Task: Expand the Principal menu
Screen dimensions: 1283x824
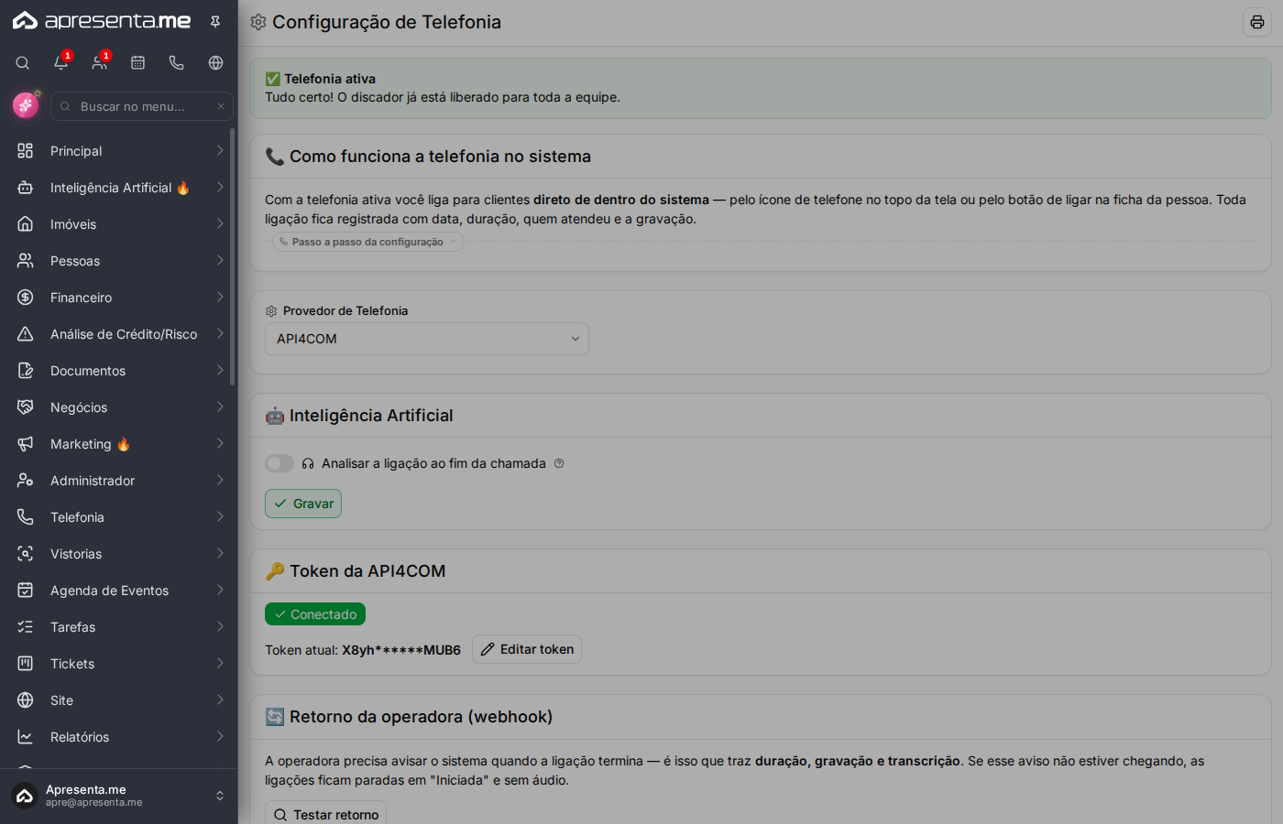Action: [119, 151]
